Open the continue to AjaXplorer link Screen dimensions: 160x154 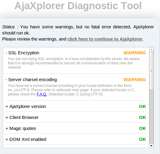[105, 39]
